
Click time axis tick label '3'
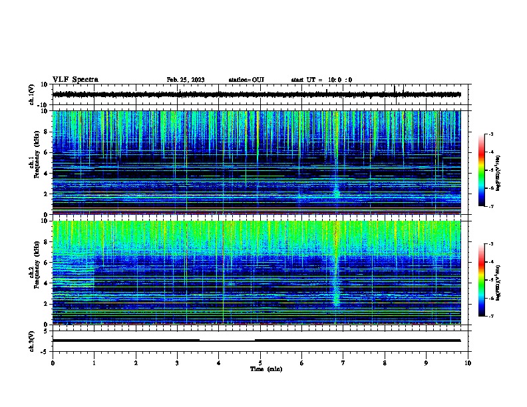pos(177,363)
